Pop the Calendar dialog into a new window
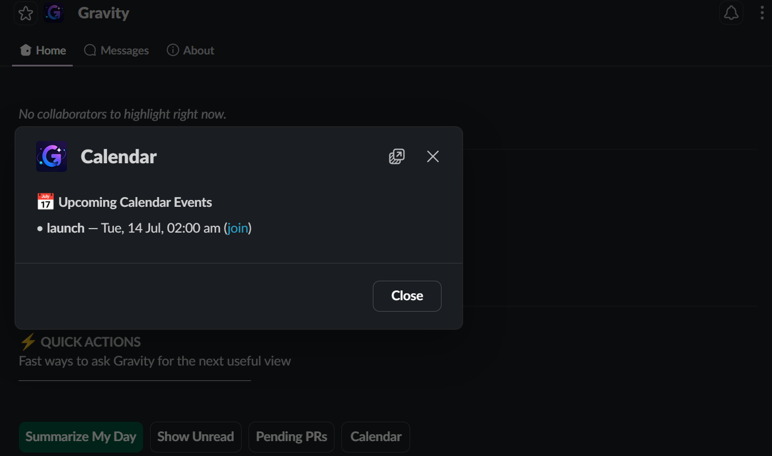 click(x=396, y=156)
